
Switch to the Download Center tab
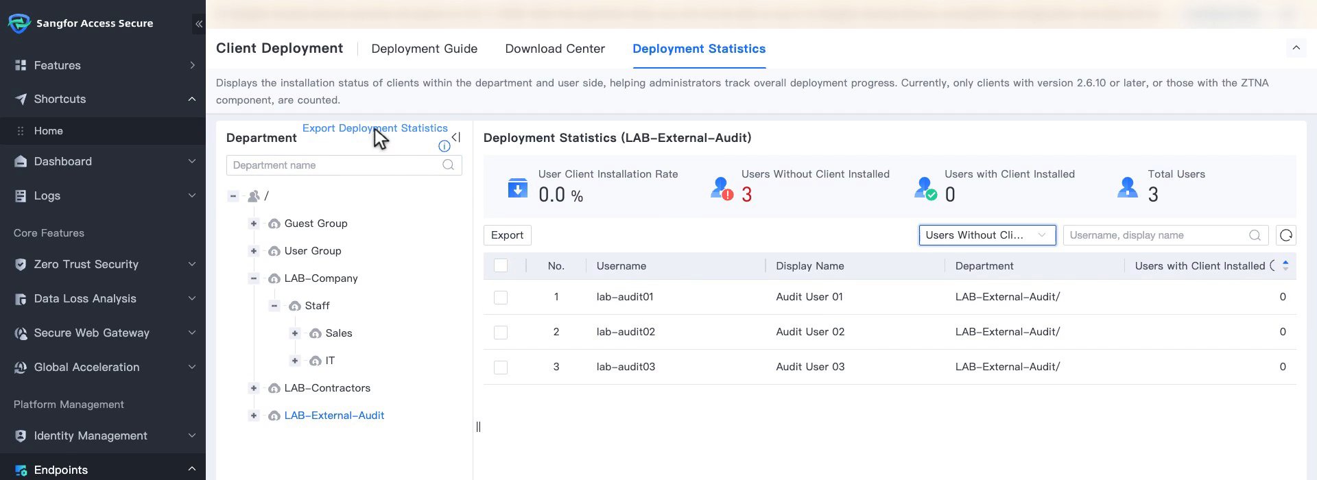(555, 49)
